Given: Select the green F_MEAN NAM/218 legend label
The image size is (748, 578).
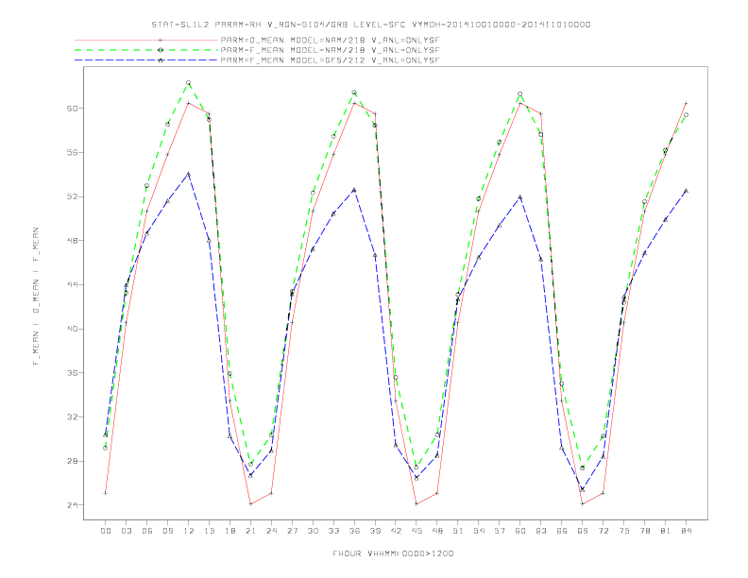Looking at the screenshot, I should 330,50.
